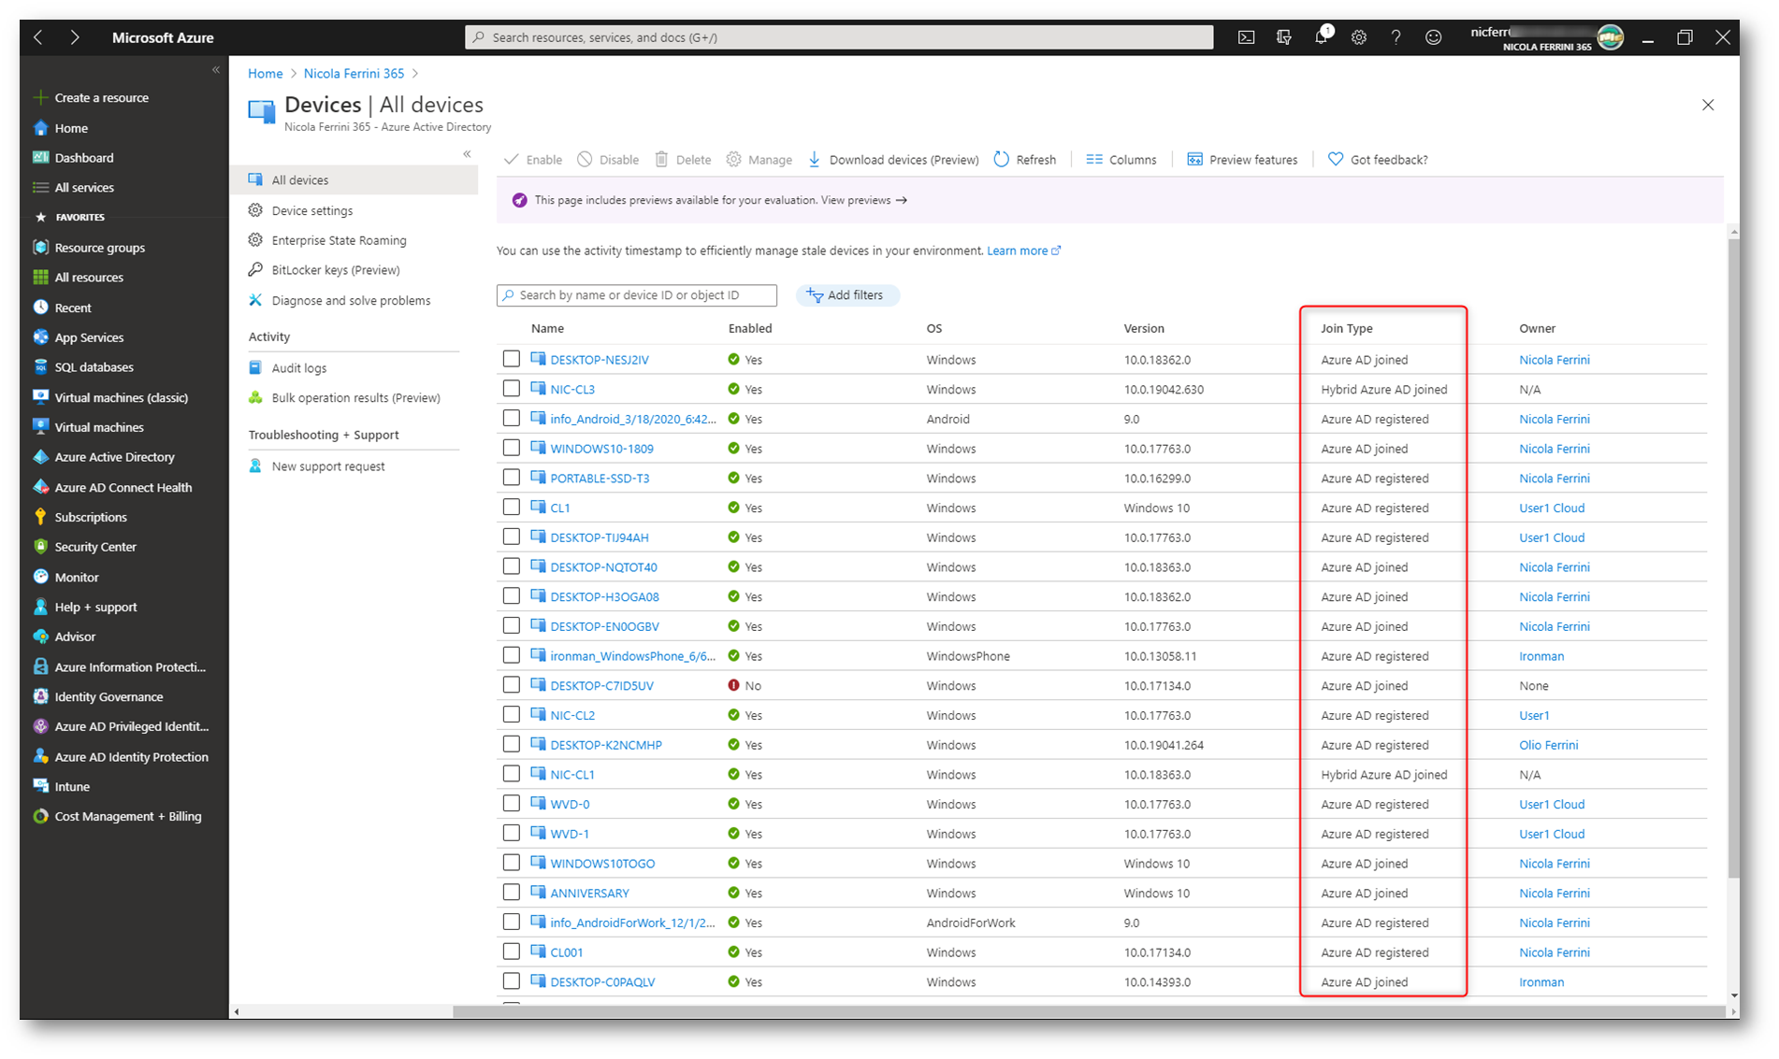This screenshot has height=1059, width=1779.
Task: Click Manage in the devices toolbar
Action: 759,160
